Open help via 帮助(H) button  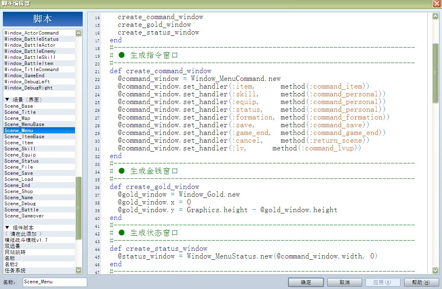pyautogui.click(x=421, y=282)
